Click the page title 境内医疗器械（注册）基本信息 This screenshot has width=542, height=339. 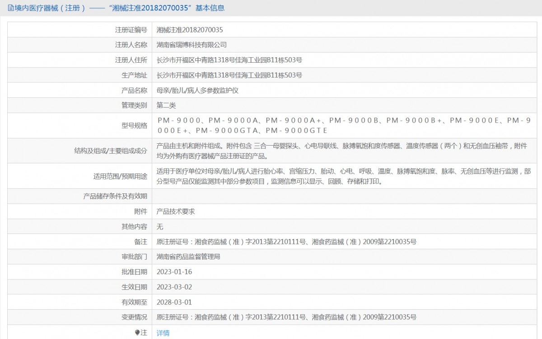click(119, 8)
